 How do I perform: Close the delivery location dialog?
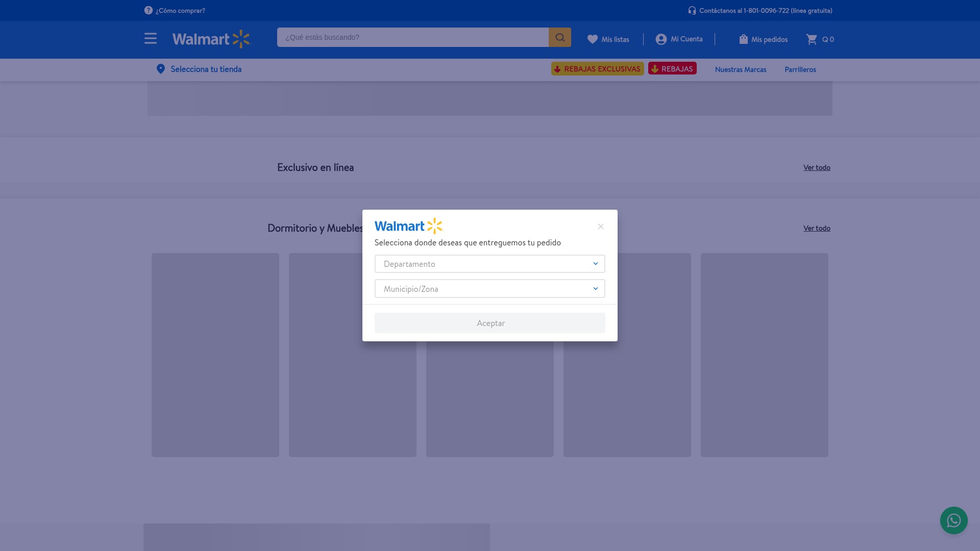601,227
